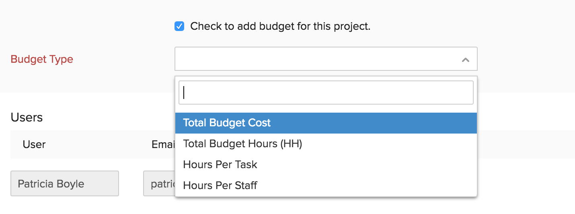The height and width of the screenshot is (214, 575).
Task: Click the User column header
Action: (34, 144)
